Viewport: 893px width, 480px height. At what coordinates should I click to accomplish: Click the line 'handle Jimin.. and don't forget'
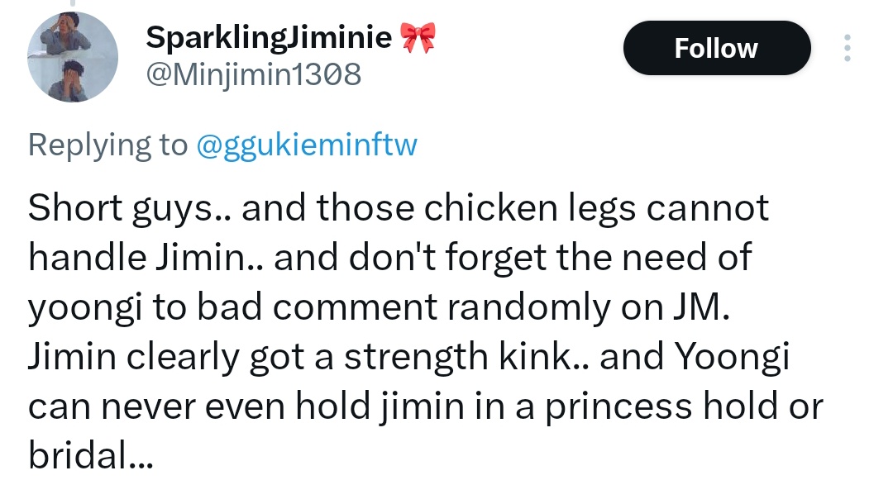[x=390, y=257]
